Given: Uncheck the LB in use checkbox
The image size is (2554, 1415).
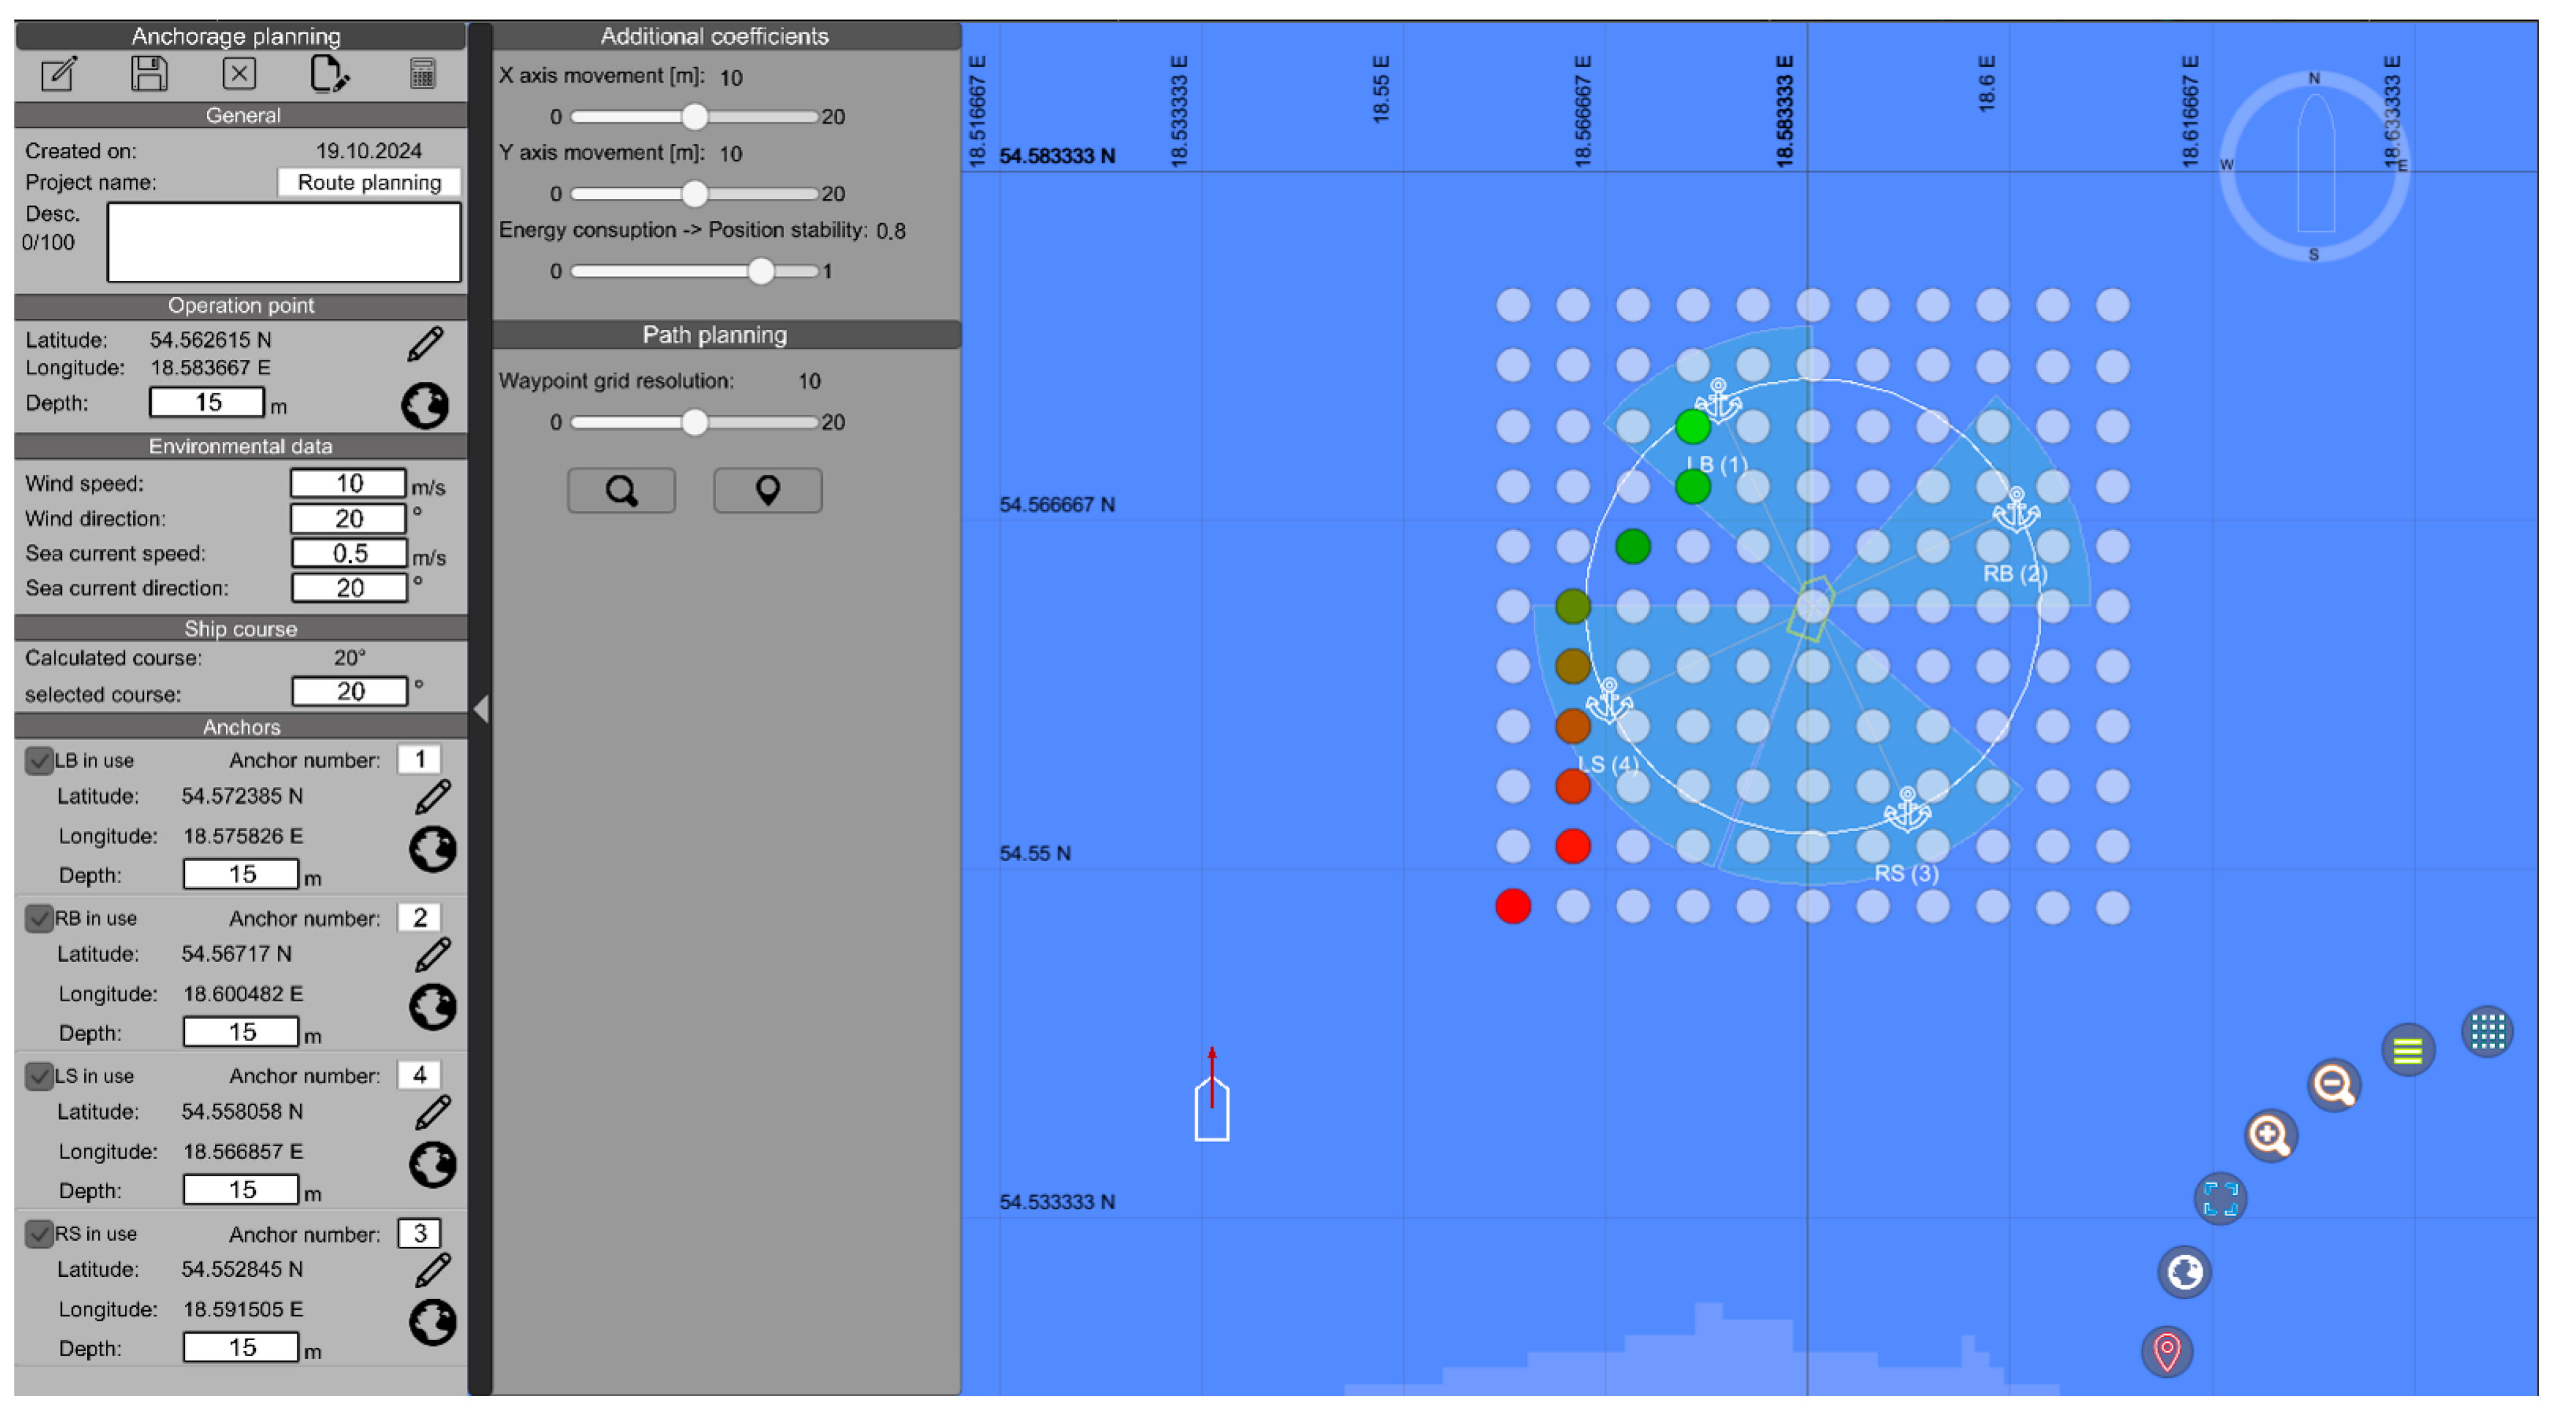Looking at the screenshot, I should point(38,761).
